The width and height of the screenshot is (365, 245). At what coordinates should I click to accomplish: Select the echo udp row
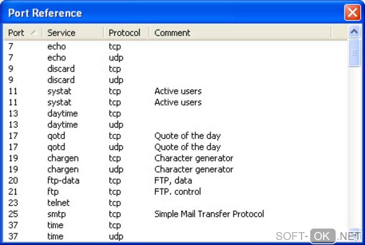click(57, 58)
